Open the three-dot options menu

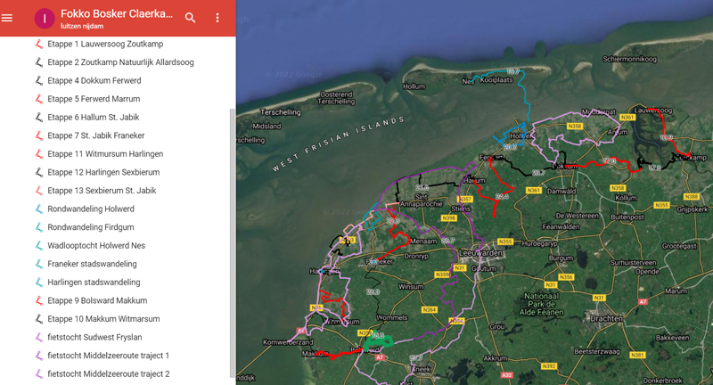point(217,18)
